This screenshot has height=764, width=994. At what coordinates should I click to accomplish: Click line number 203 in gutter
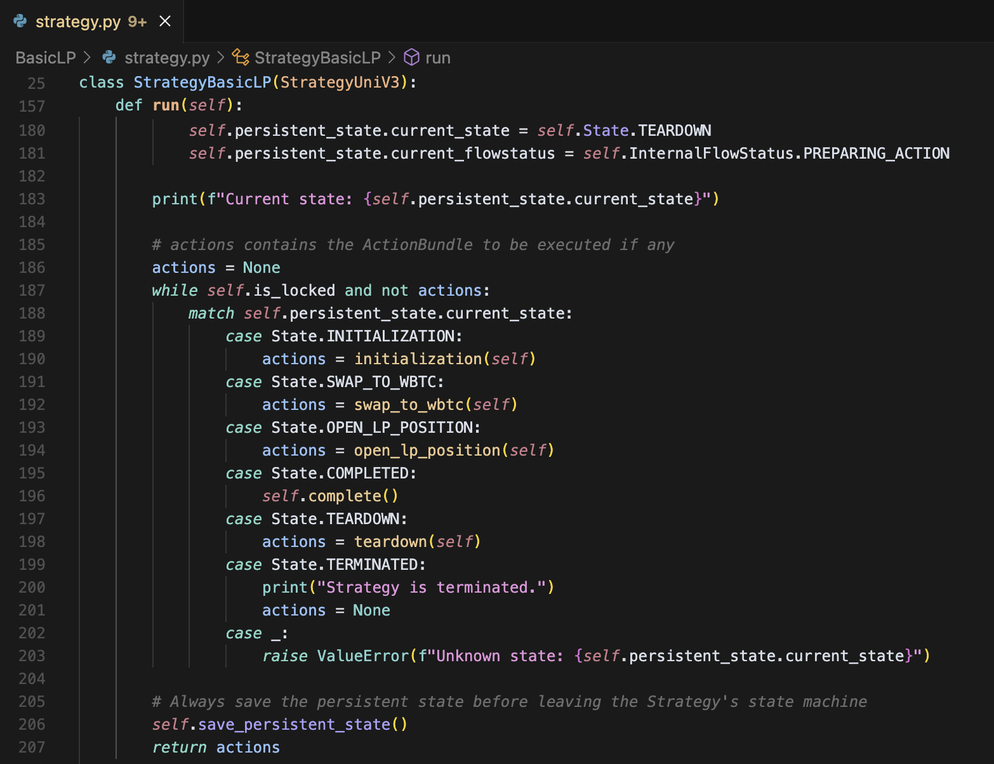point(32,655)
